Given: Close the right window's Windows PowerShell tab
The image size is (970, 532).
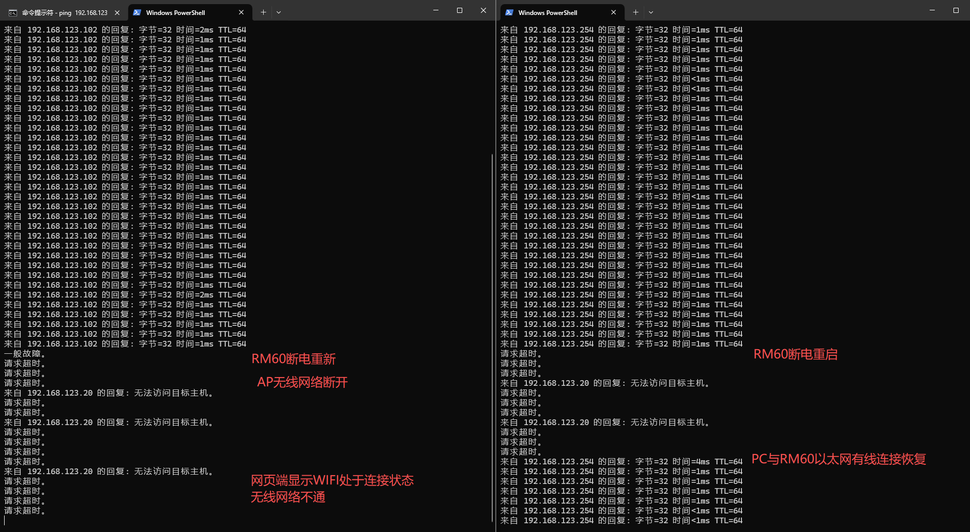Looking at the screenshot, I should coord(614,12).
